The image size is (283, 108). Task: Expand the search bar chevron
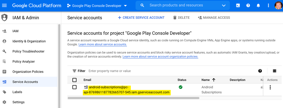tap(224, 6)
